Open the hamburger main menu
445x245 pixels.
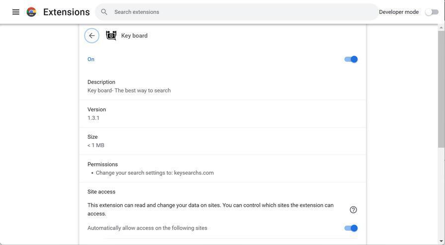[16, 12]
